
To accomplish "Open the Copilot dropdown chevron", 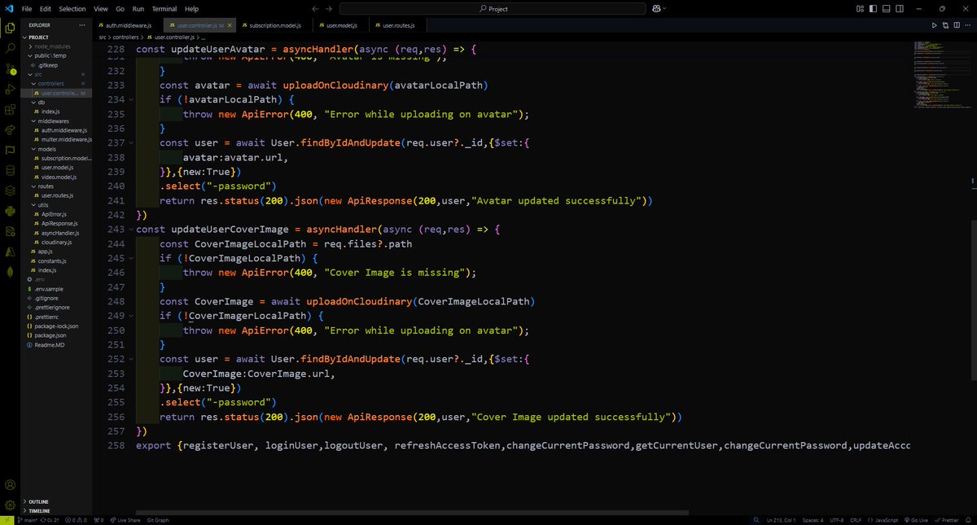I will pyautogui.click(x=664, y=8).
